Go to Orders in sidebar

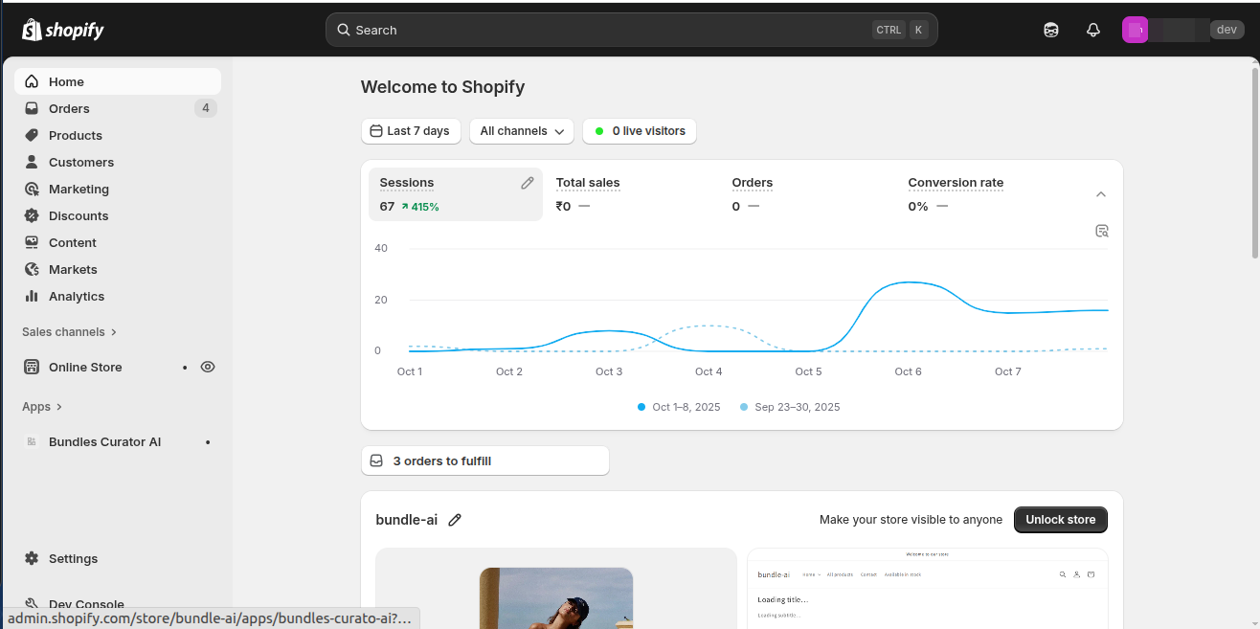coord(69,108)
